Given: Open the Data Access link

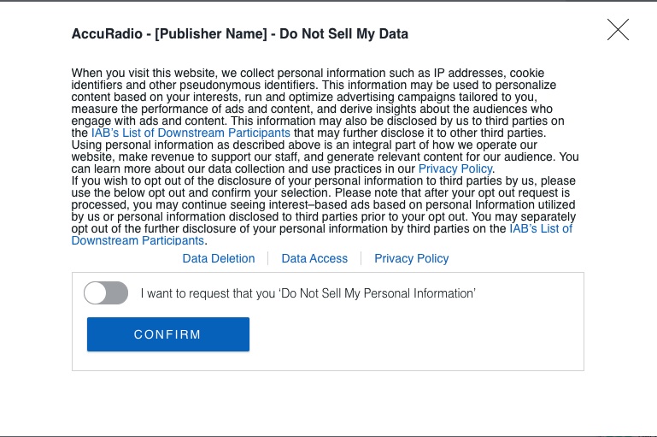Looking at the screenshot, I should coord(314,258).
